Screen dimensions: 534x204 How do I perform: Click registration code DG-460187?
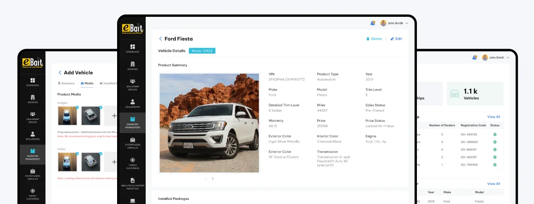tap(469, 157)
